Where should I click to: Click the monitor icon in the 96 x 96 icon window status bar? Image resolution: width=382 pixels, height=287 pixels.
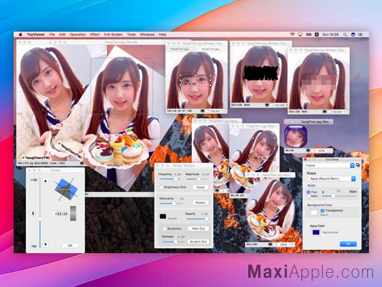(308, 151)
